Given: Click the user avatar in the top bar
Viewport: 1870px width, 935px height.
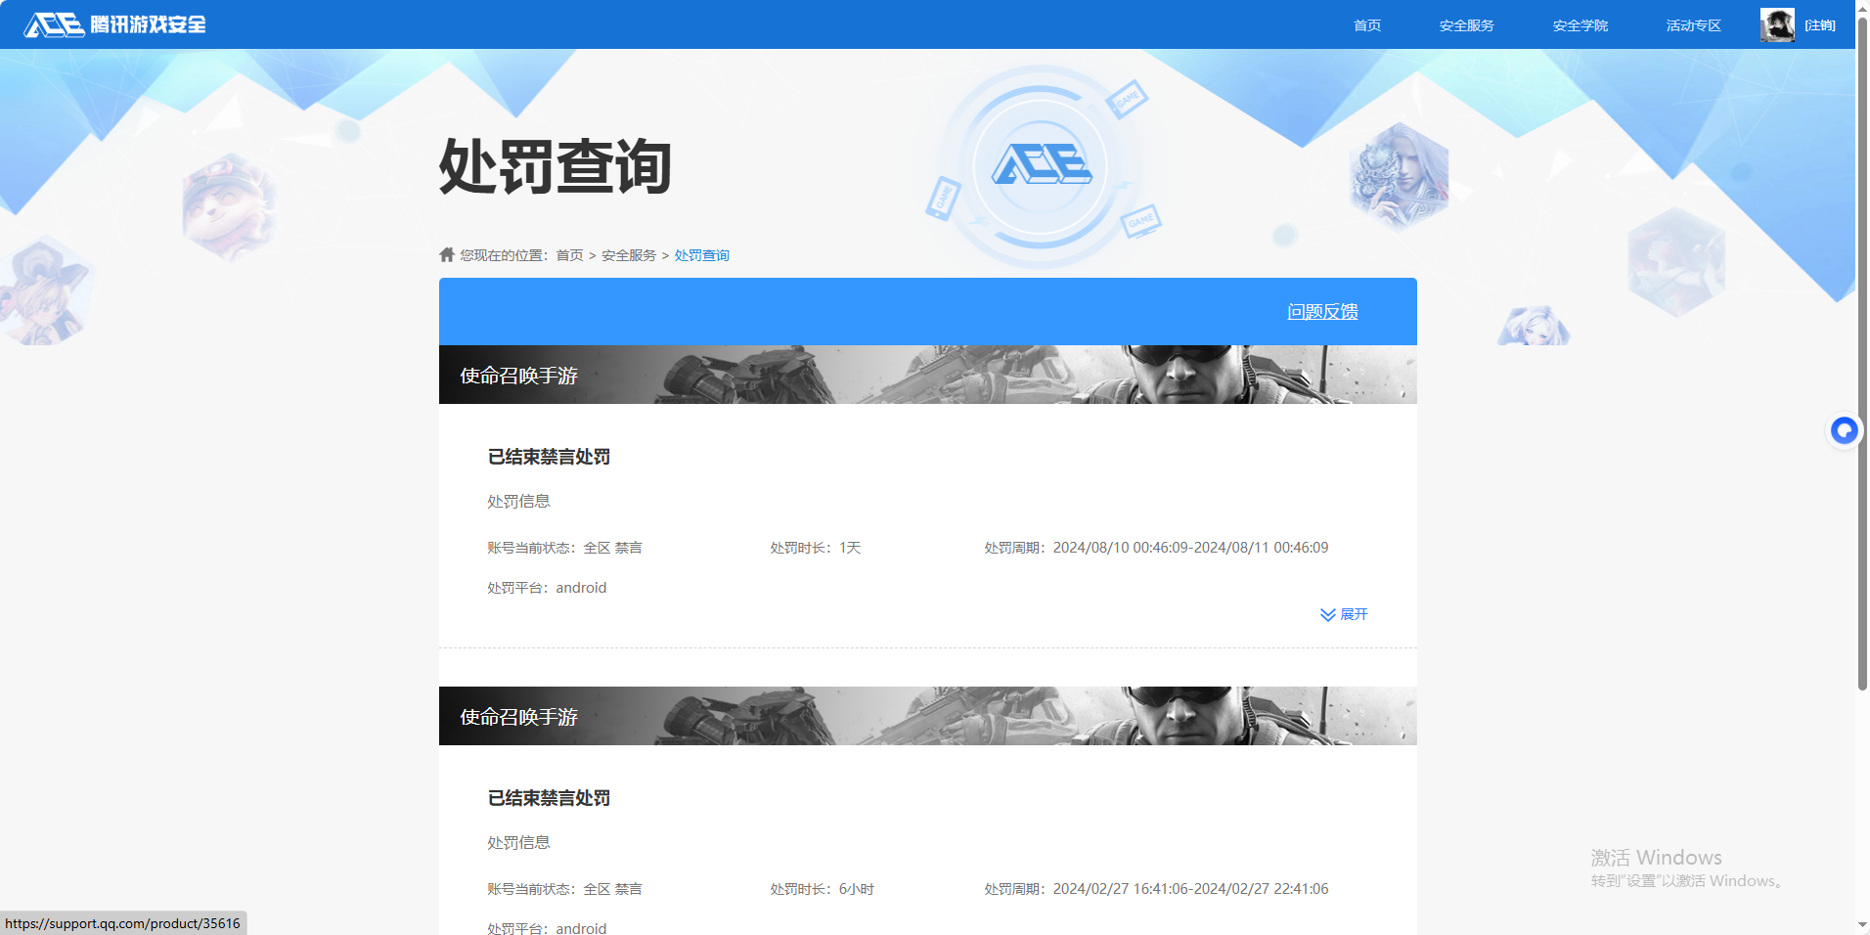Looking at the screenshot, I should pos(1776,24).
